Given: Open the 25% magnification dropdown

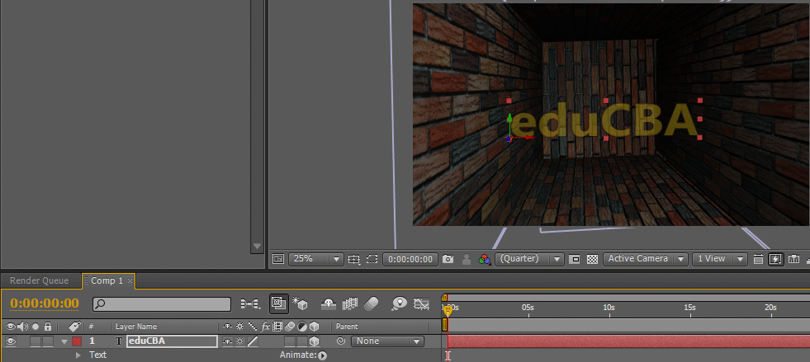Looking at the screenshot, I should [x=316, y=259].
